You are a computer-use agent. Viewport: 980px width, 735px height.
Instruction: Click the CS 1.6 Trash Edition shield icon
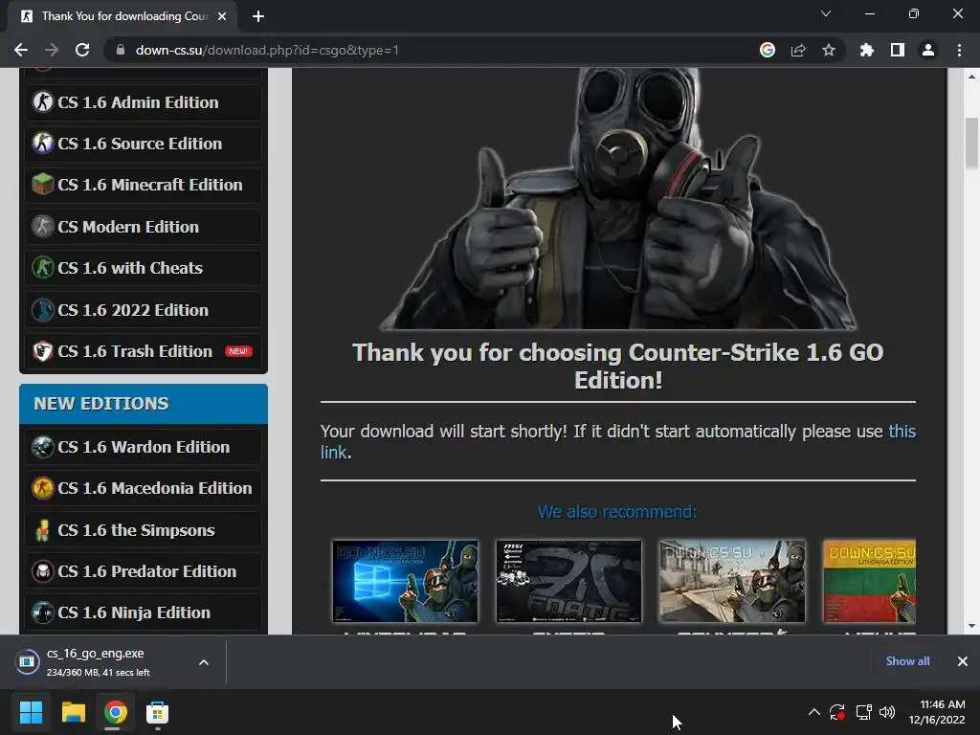[x=42, y=350]
